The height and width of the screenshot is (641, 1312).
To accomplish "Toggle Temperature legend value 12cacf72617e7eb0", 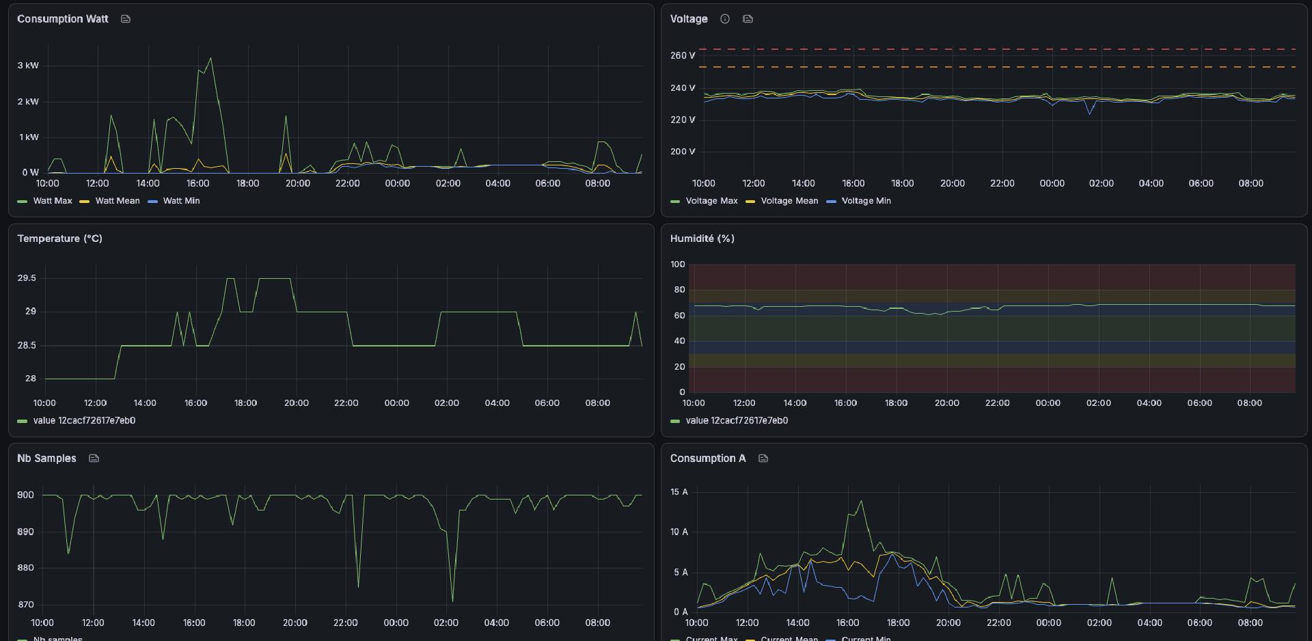I will click(84, 421).
